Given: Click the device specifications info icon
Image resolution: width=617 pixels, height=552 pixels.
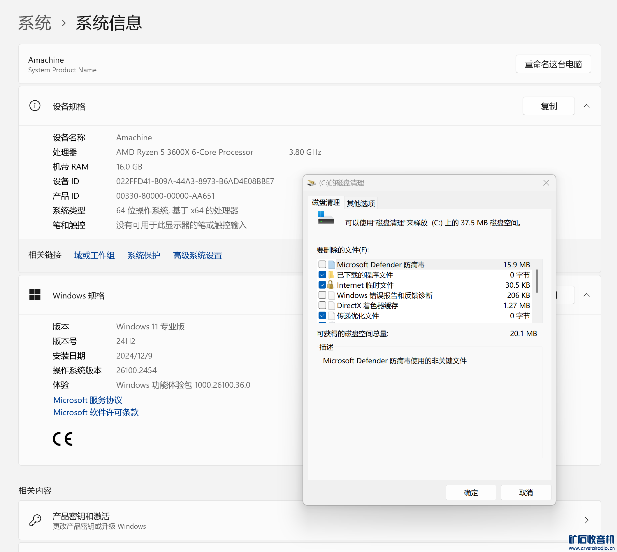Looking at the screenshot, I should 35,106.
